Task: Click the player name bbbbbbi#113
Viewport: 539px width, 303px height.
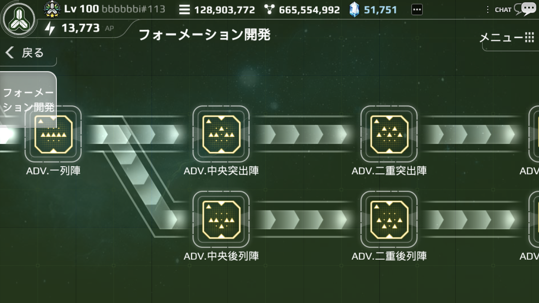Action: pos(133,9)
